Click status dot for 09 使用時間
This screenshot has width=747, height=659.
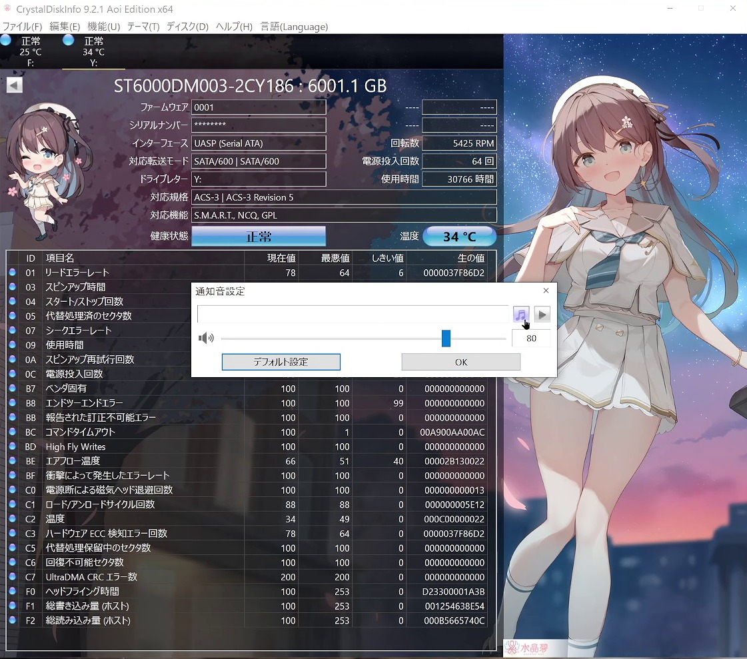13,344
